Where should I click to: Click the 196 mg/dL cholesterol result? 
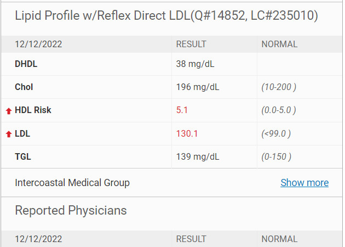[x=198, y=87]
